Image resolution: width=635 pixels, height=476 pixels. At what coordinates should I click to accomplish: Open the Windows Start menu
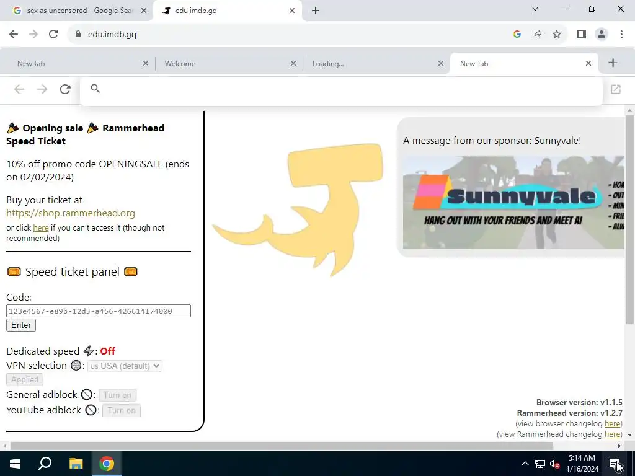pos(15,464)
